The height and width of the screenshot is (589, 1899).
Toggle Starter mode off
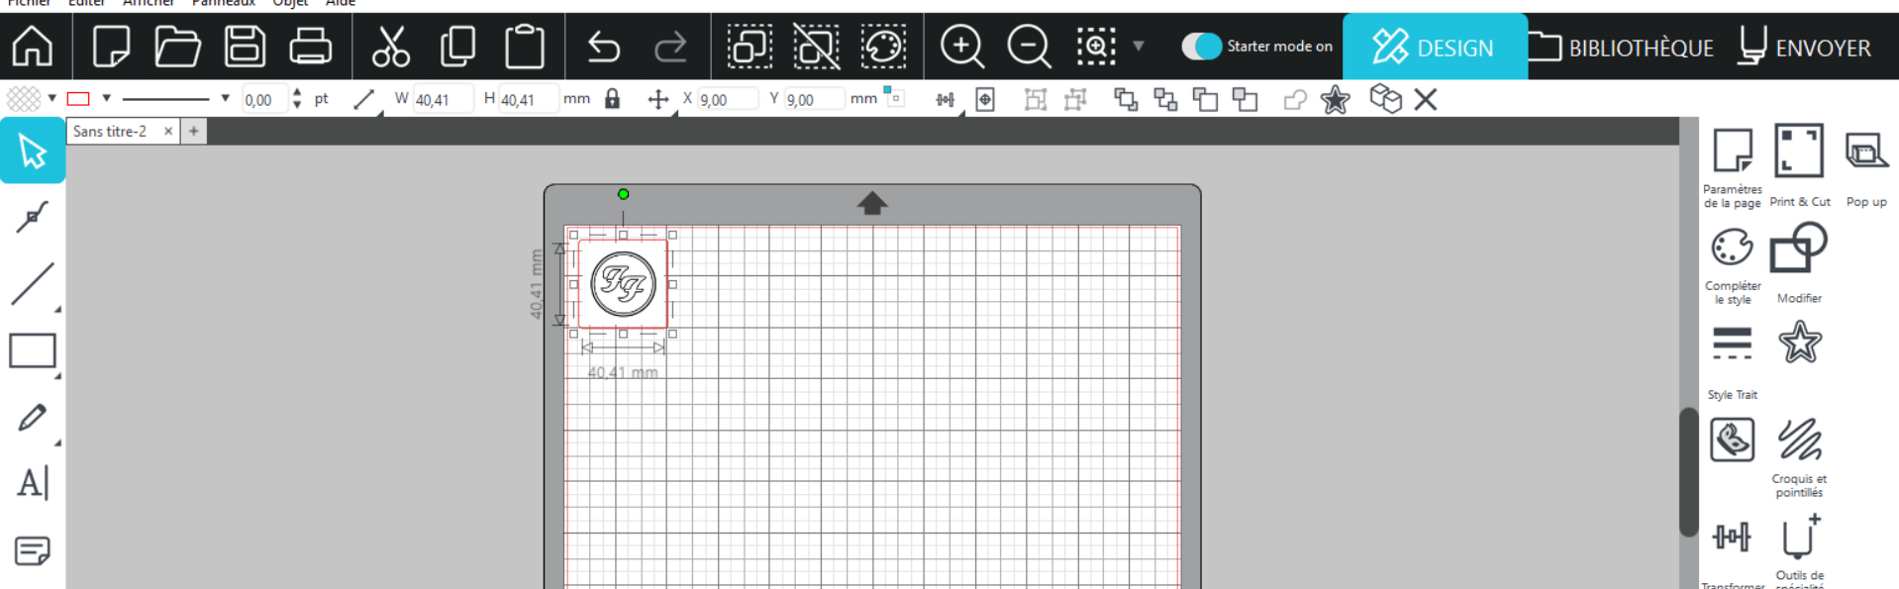(x=1201, y=47)
